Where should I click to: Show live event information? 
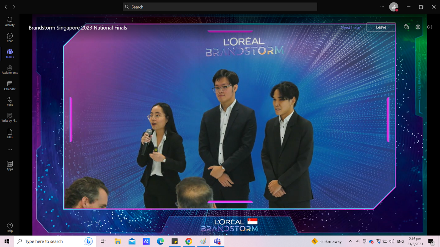coord(430,27)
